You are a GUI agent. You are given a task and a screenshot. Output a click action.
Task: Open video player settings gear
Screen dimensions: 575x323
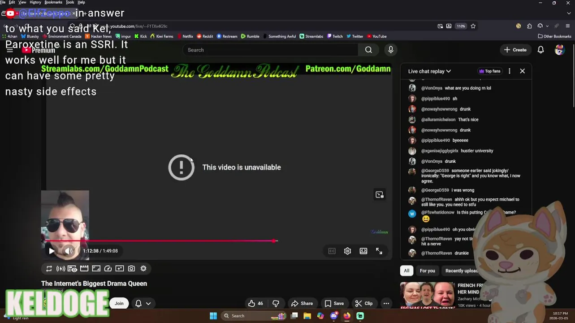347,251
